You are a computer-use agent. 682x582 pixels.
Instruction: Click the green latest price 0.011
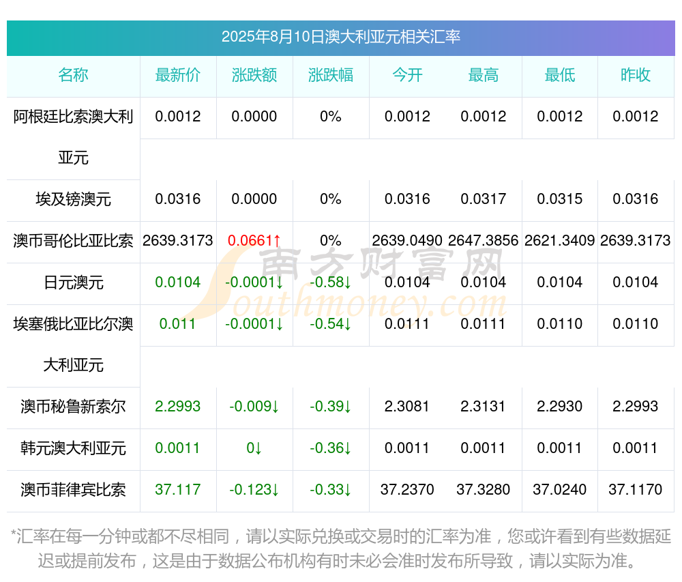coord(177,323)
